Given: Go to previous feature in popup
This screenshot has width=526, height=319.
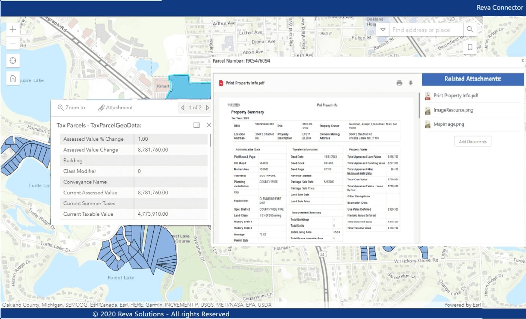Looking at the screenshot, I should 183,108.
